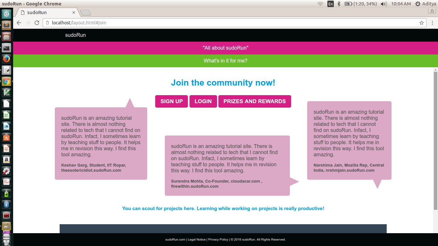Screen dimensions: 438x246
Task: Click the scout for projects link
Action: 223,209
